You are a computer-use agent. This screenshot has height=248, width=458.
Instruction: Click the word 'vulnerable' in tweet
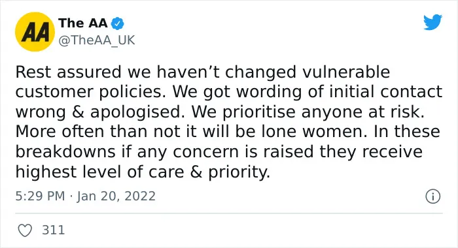pyautogui.click(x=346, y=72)
